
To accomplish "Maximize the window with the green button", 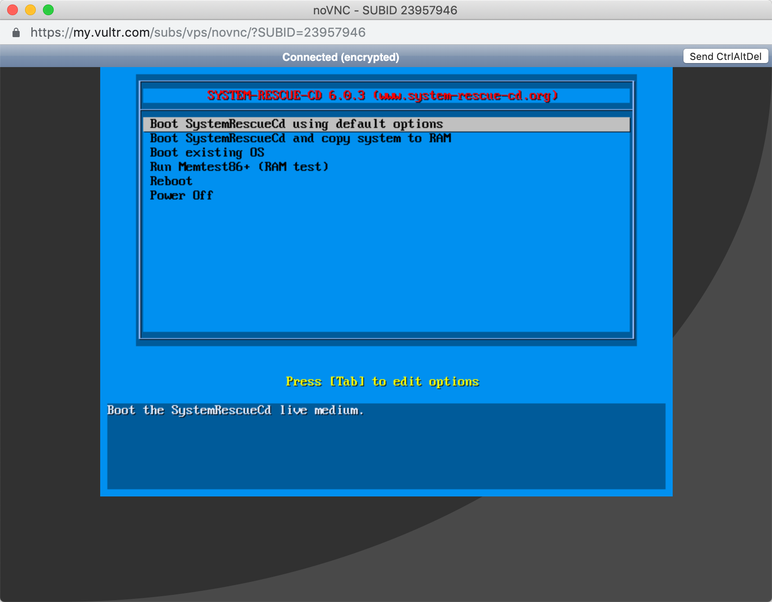I will pos(48,10).
